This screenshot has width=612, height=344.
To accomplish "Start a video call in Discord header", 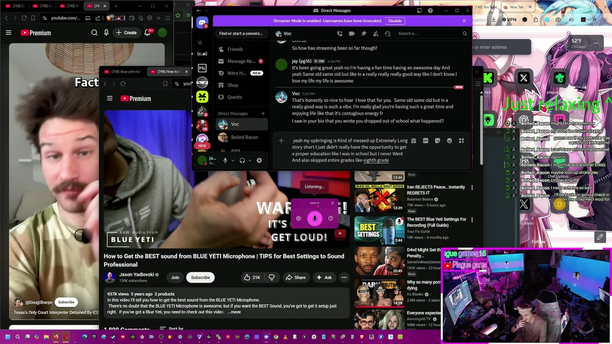I will [x=351, y=33].
